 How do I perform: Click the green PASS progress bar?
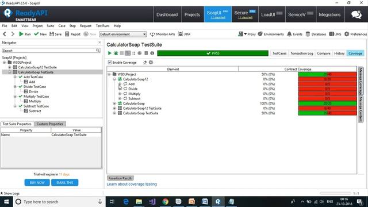coord(213,53)
